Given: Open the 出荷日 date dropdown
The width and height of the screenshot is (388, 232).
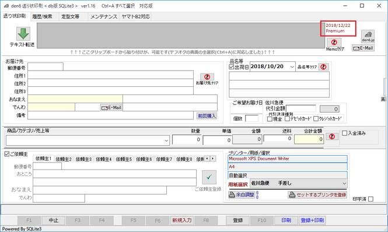Looking at the screenshot, I should [292, 67].
